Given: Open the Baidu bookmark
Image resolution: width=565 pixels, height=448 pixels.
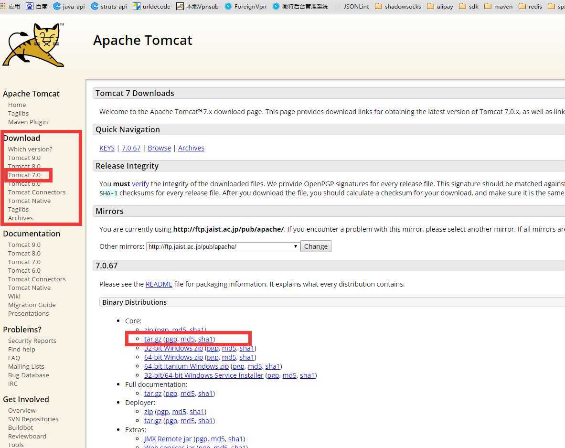Looking at the screenshot, I should [x=37, y=6].
